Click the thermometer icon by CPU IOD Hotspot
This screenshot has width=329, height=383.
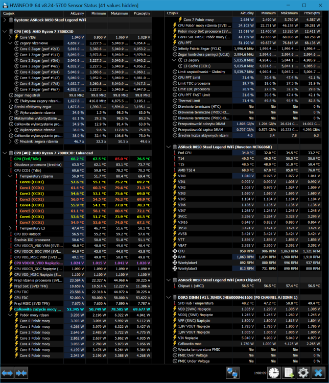click(x=11, y=234)
